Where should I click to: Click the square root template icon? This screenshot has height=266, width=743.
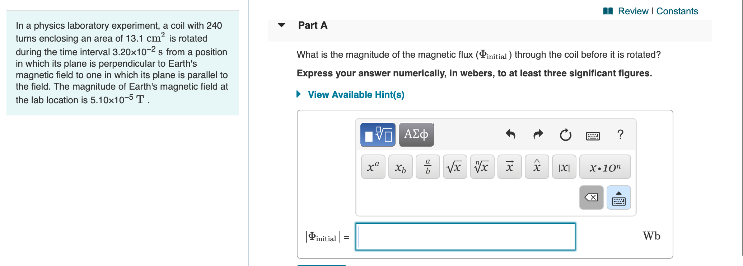click(455, 166)
